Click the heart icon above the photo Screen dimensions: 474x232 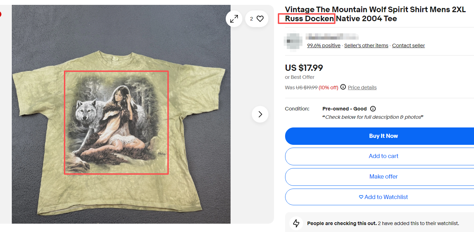tap(260, 19)
